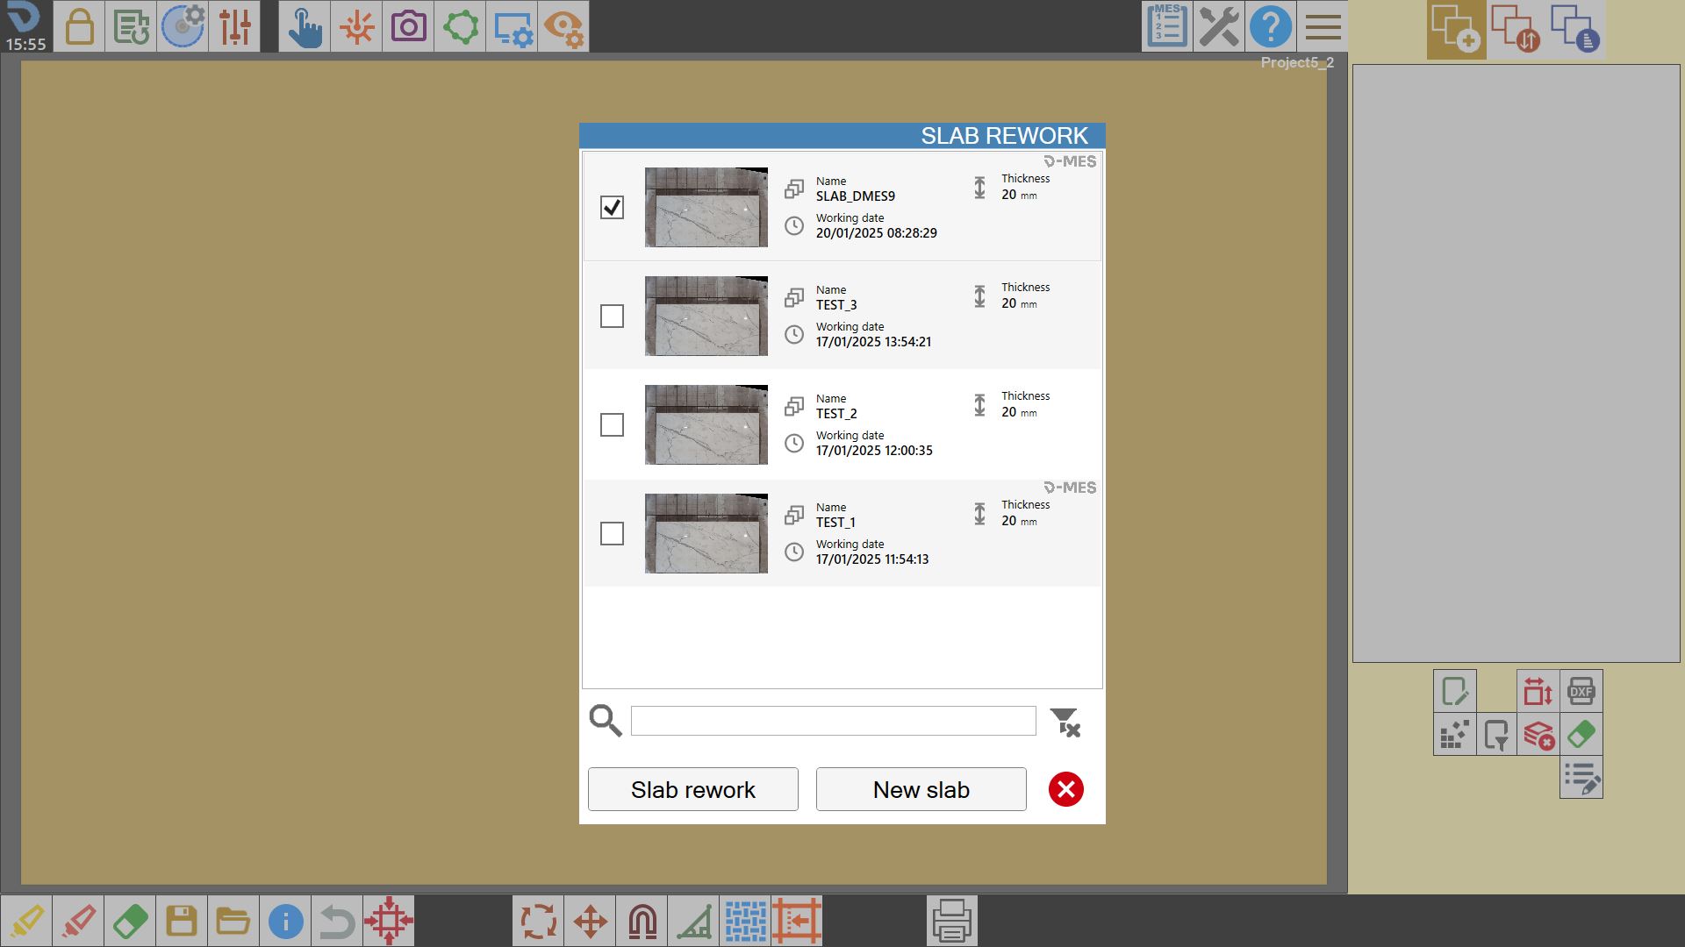Click the four-arrow move icon

(591, 921)
